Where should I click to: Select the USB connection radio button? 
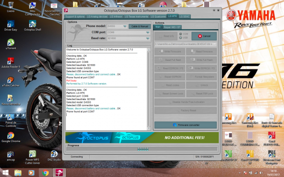tap(181, 38)
